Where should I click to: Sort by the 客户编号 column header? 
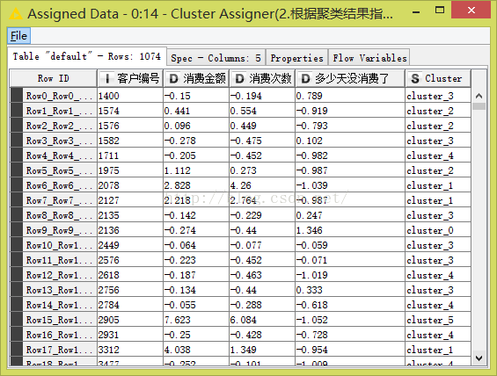pyautogui.click(x=130, y=78)
